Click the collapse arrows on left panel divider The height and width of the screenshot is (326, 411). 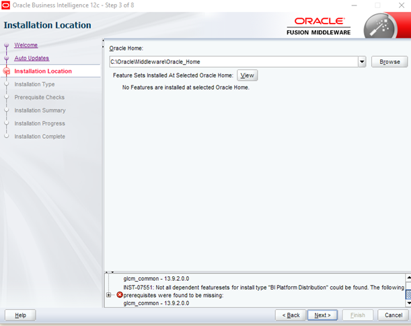point(103,44)
